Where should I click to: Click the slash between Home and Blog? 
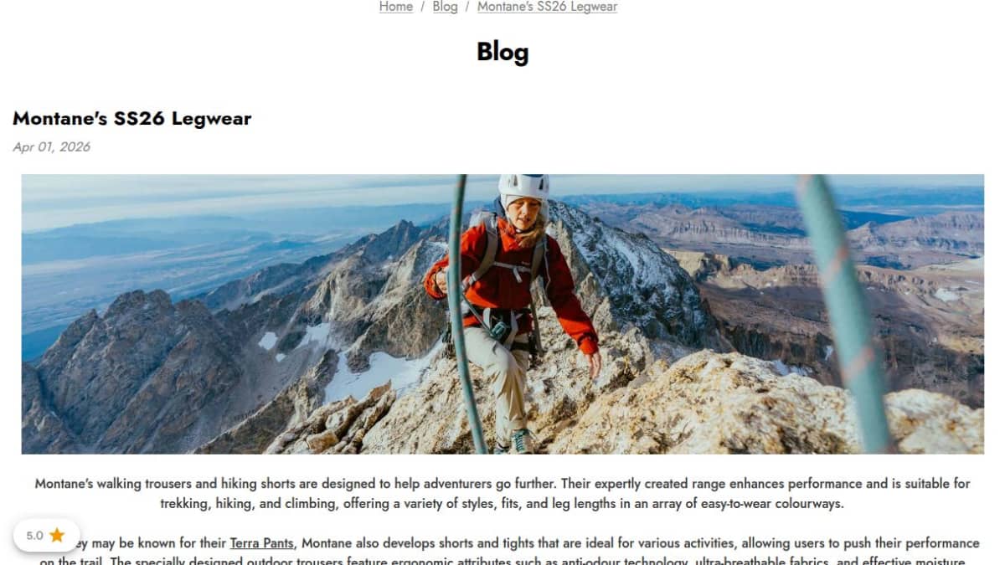point(423,7)
